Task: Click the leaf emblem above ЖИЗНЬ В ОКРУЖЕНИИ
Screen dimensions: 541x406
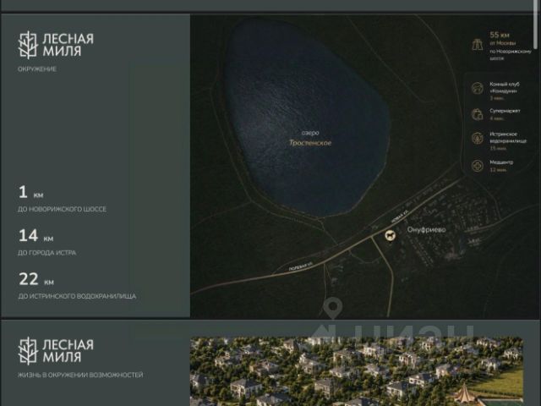Action: pyautogui.click(x=27, y=351)
